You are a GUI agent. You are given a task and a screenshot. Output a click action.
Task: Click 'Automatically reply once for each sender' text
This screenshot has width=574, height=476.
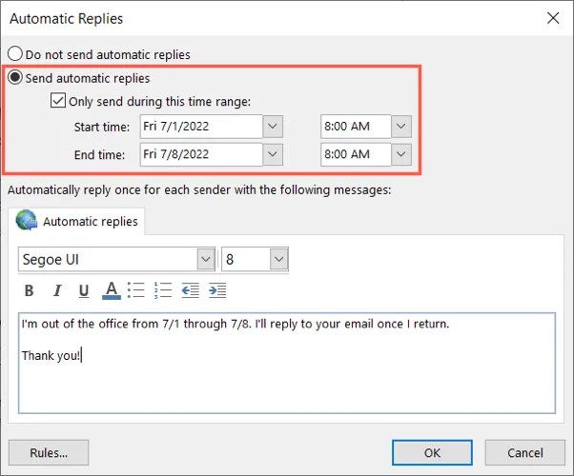[199, 190]
